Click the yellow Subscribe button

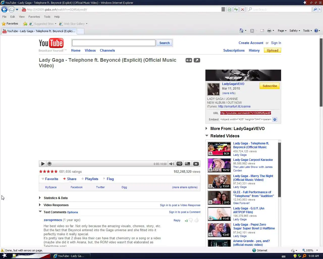tap(270, 86)
